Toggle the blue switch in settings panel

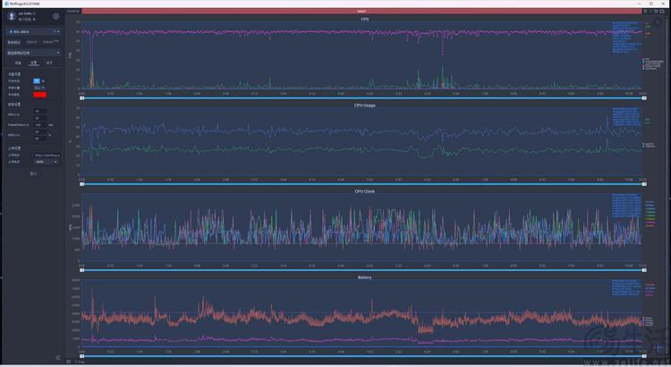pos(37,80)
